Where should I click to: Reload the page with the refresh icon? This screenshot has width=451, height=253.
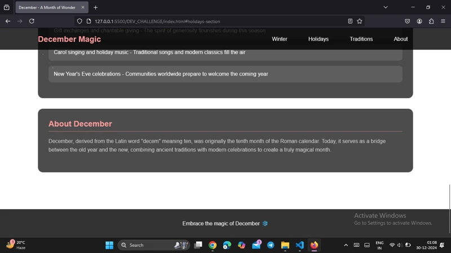click(32, 21)
